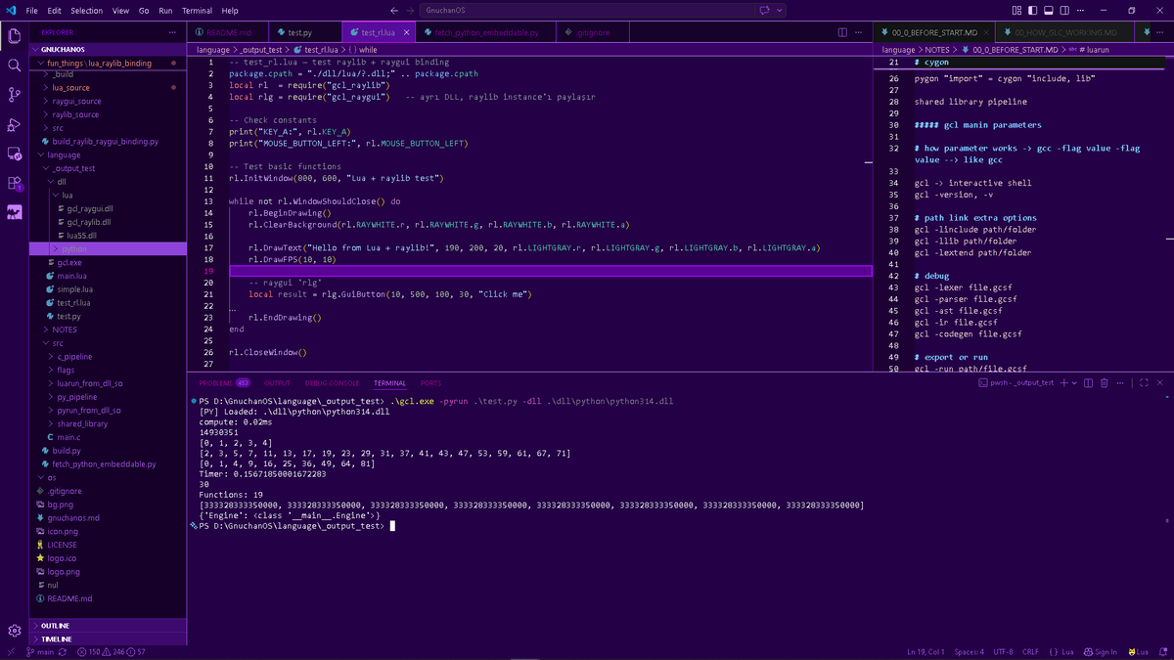Click Spaces: 4 indentation setting
The height and width of the screenshot is (660, 1174).
click(x=969, y=652)
